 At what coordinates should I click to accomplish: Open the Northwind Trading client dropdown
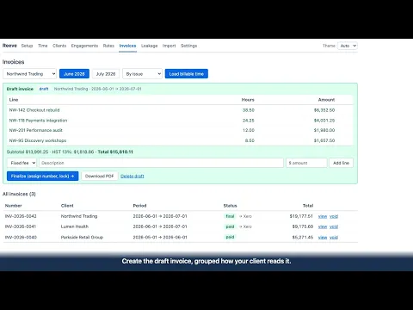30,74
